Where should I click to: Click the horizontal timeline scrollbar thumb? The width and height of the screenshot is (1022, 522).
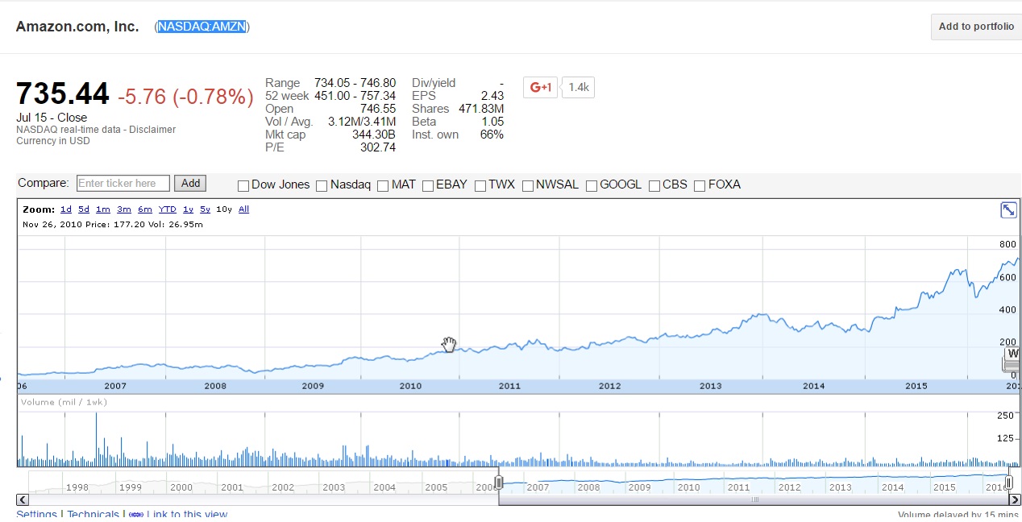[754, 500]
